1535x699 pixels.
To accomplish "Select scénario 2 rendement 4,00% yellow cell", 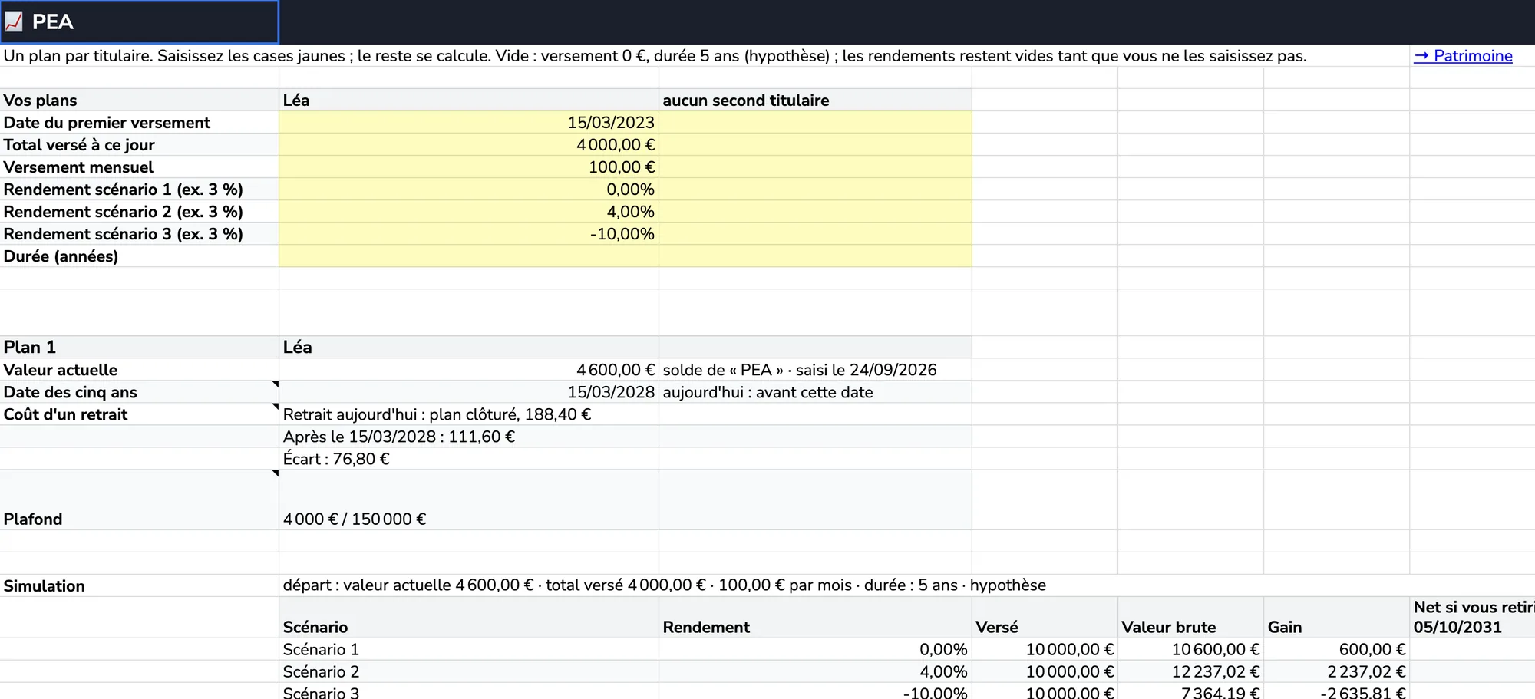I will click(x=469, y=212).
